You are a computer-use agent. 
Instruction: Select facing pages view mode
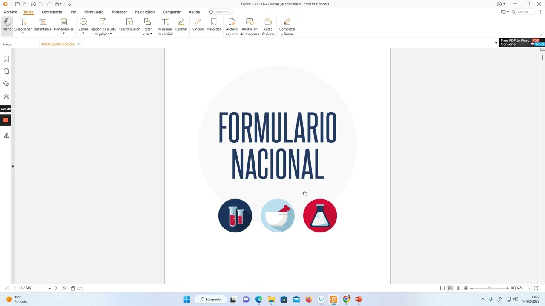458,288
